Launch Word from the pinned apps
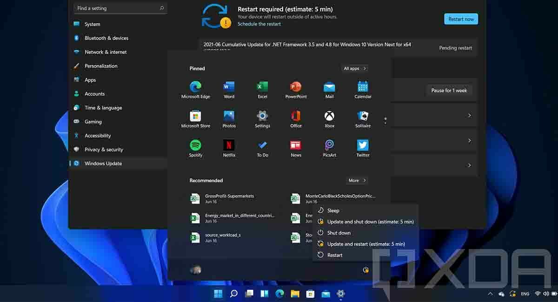 click(x=229, y=90)
